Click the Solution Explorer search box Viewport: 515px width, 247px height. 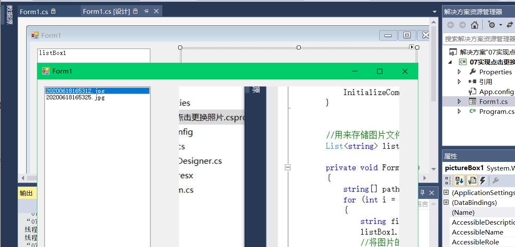click(x=479, y=39)
